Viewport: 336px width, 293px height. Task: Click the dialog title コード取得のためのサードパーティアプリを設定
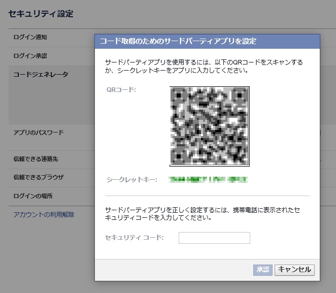coord(178,41)
